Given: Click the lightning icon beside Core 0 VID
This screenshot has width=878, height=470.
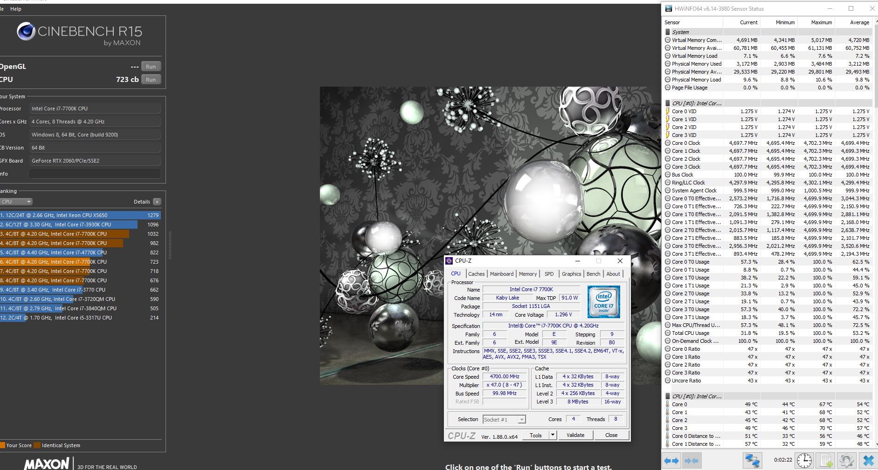Looking at the screenshot, I should click(x=668, y=111).
